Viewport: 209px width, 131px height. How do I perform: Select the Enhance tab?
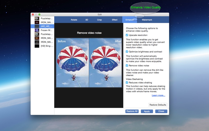tap(129, 20)
